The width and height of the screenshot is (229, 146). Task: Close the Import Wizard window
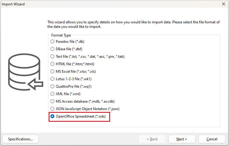point(224,4)
